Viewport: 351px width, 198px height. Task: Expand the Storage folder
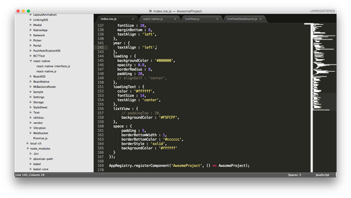coord(31,102)
